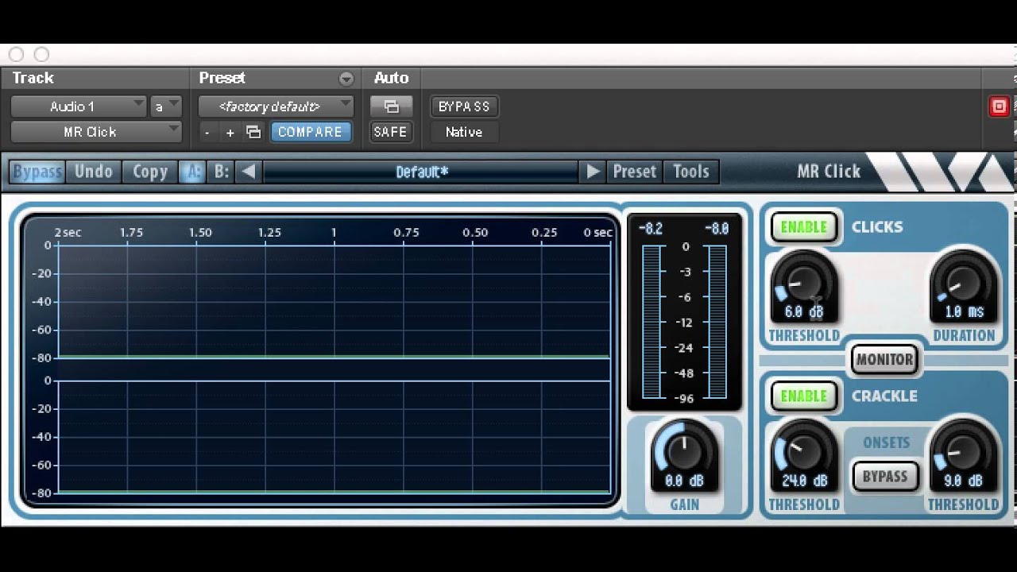Toggle the CRACKLE Enable button
The width and height of the screenshot is (1017, 572).
(803, 396)
